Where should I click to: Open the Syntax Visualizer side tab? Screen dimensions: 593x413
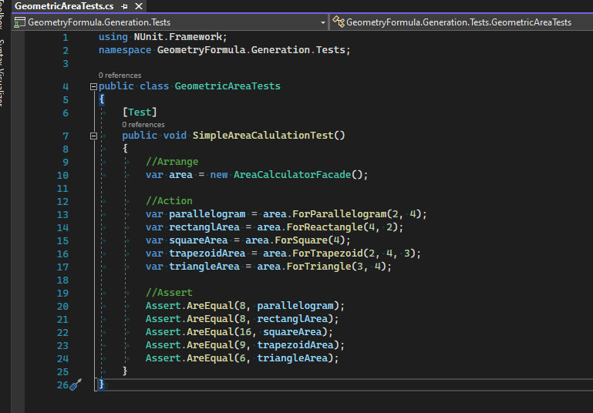(x=2, y=72)
